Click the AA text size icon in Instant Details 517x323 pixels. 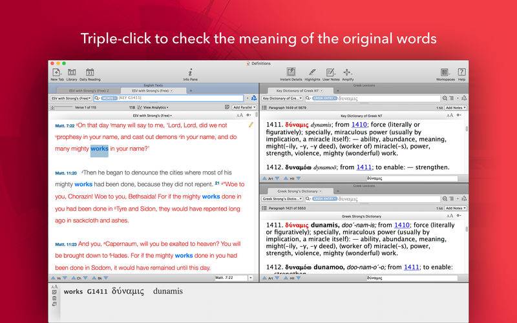coord(54,287)
